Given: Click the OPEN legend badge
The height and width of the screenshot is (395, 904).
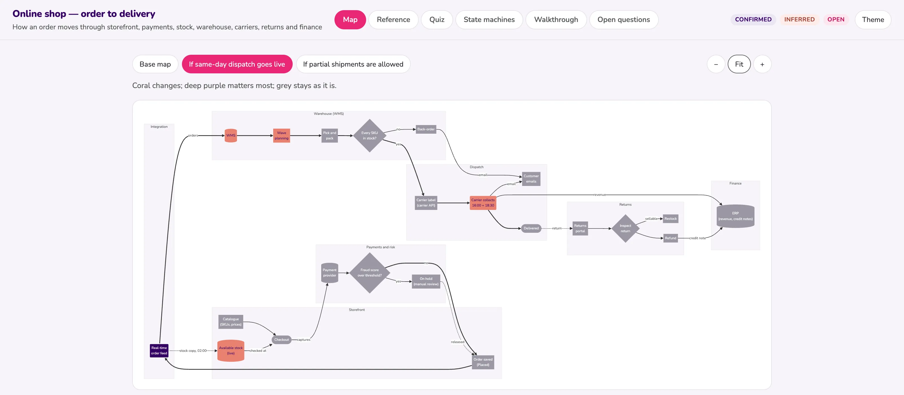Looking at the screenshot, I should click(836, 20).
